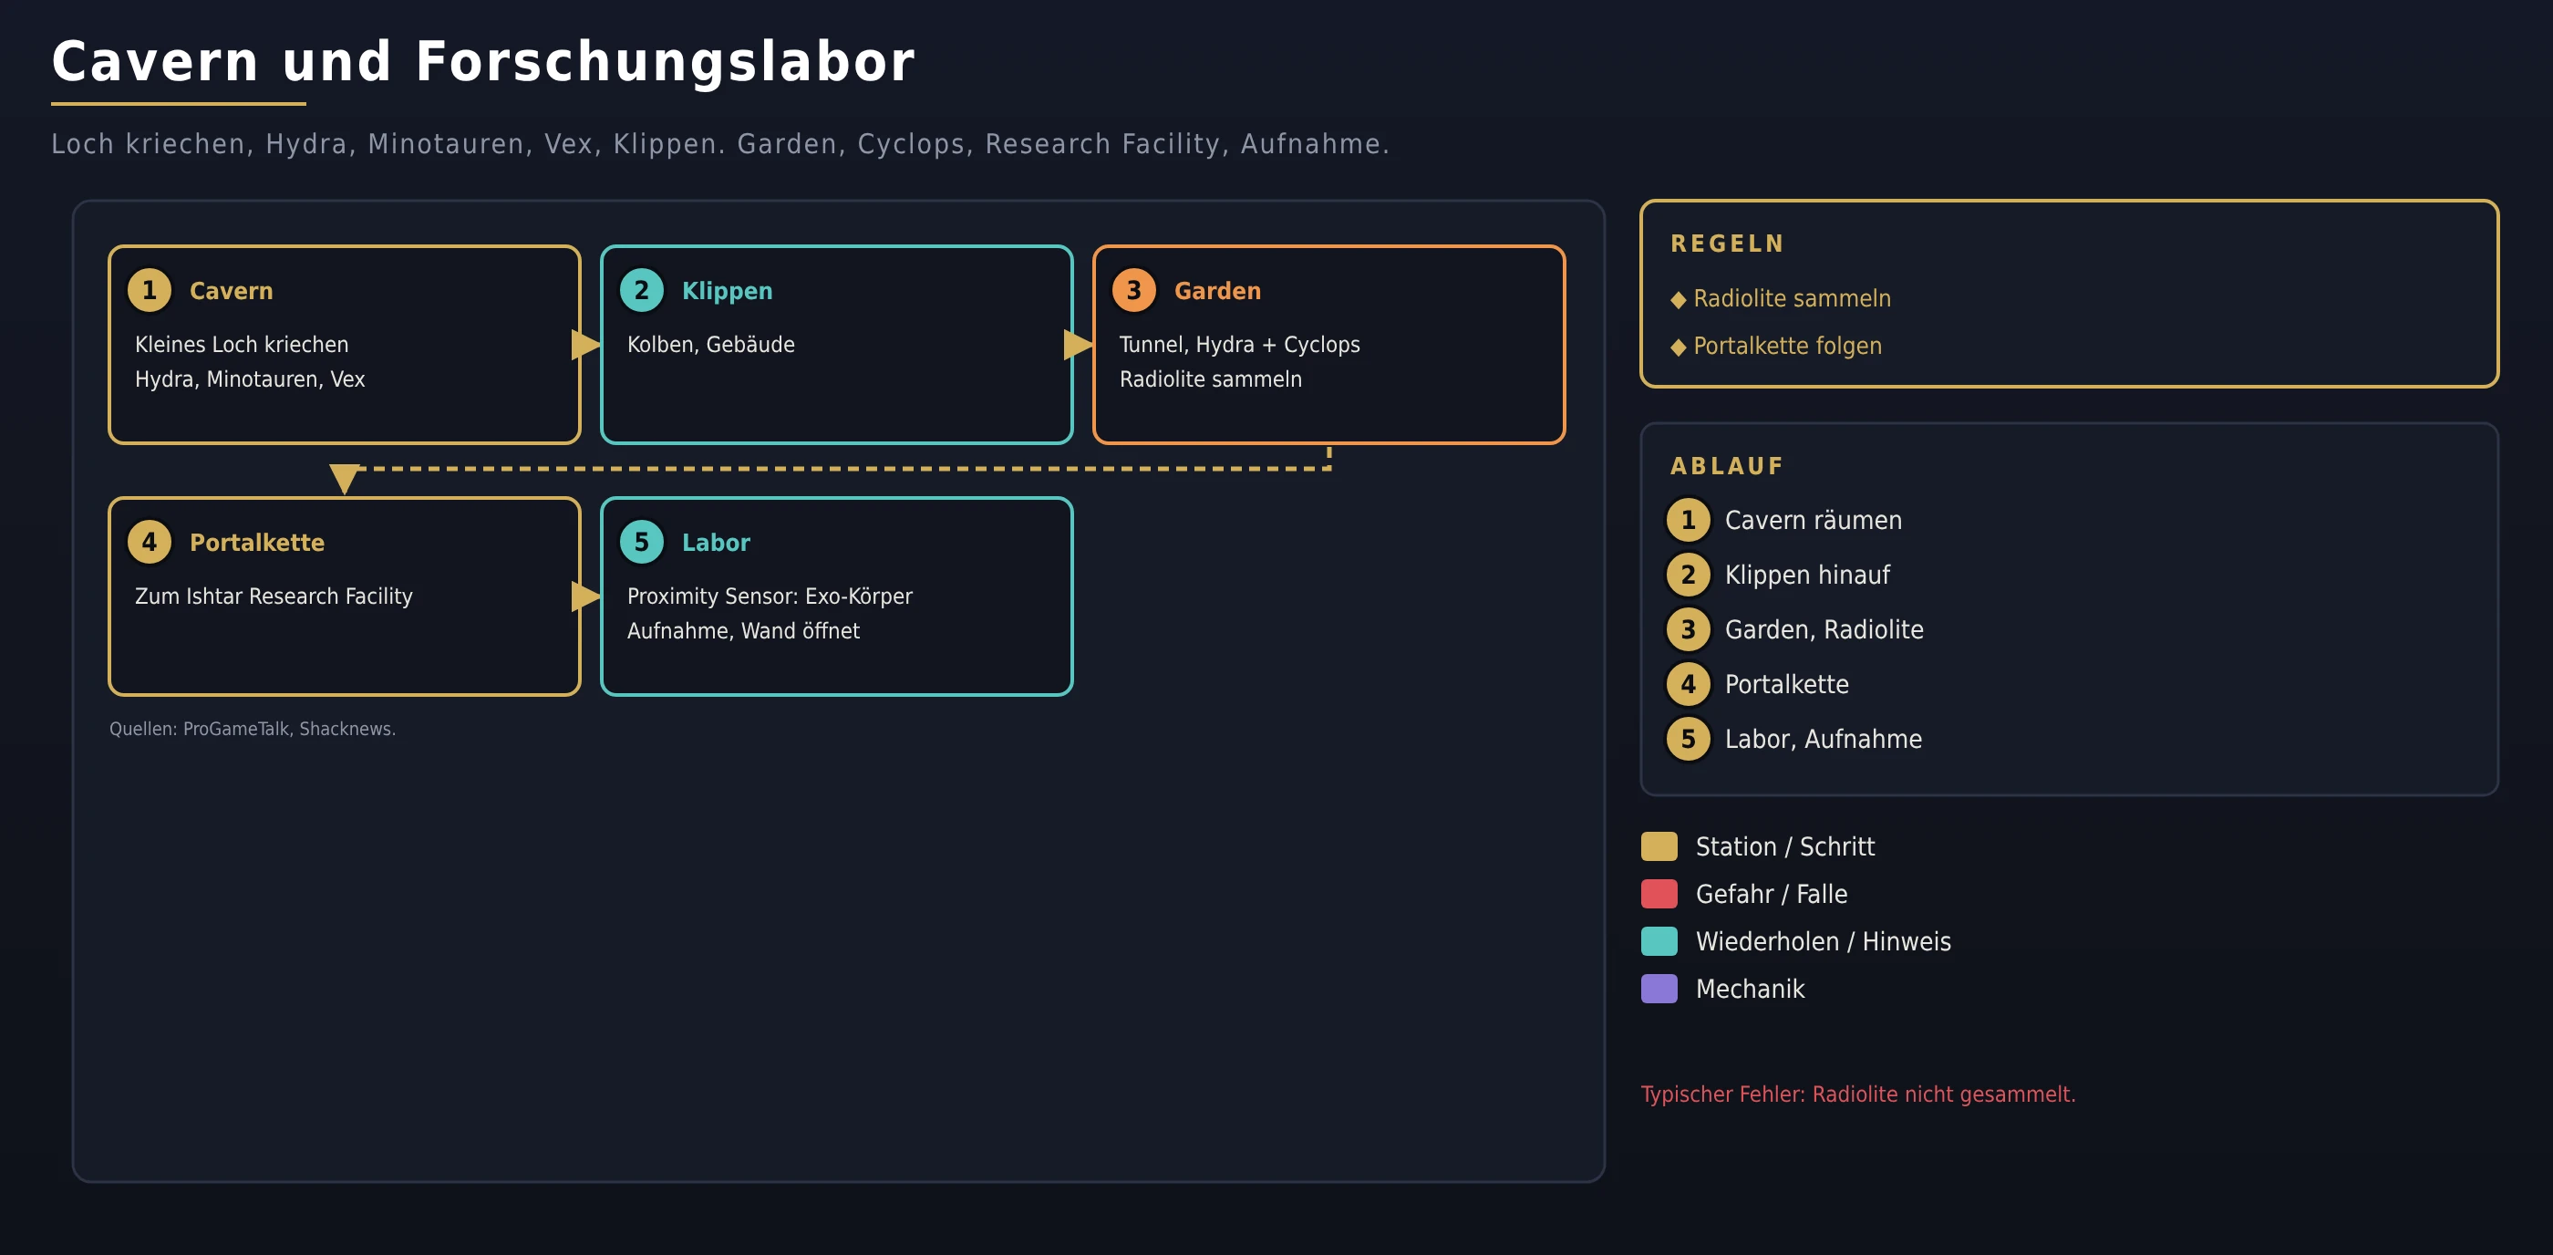Click the subtitle starting 'Loch kriechen, Hydra'
Screen dimensions: 2553x1255
[719, 144]
